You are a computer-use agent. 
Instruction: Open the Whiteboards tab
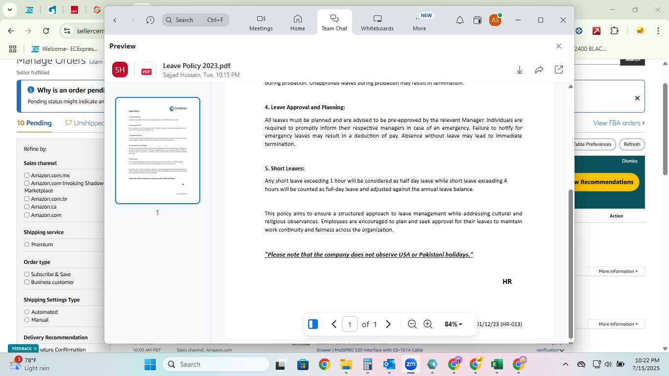pos(377,23)
